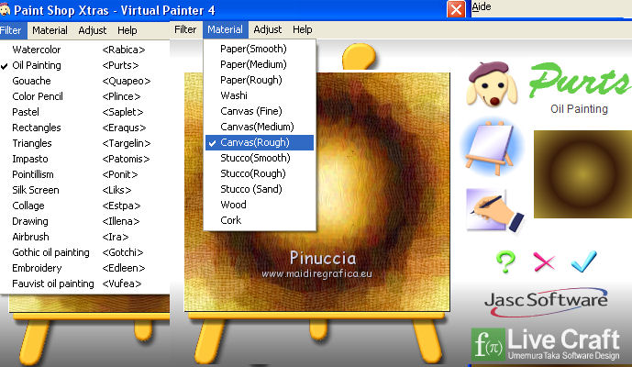
Task: Click the painted canvas preview on easel
Action: 316,192
